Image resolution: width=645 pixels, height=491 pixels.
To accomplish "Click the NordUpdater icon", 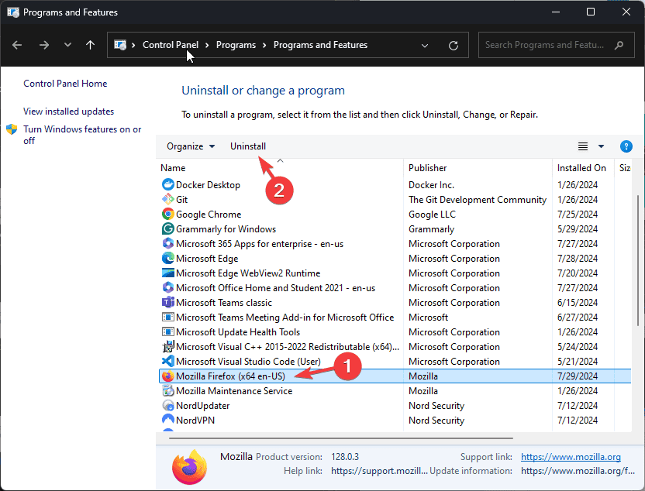I will (x=167, y=406).
